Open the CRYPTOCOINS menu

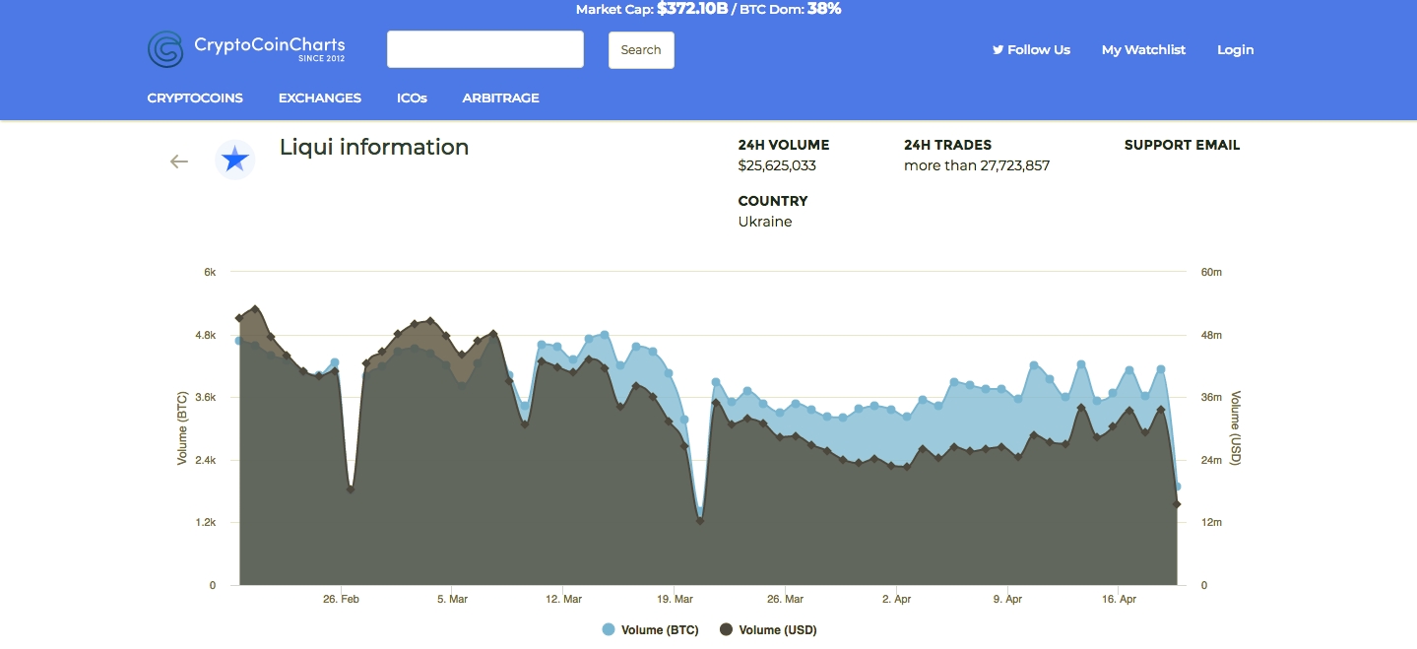(x=195, y=98)
